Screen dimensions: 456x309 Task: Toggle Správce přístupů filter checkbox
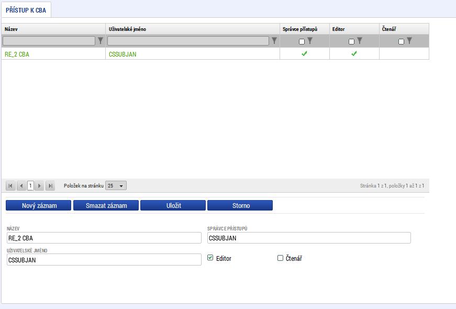click(x=302, y=41)
